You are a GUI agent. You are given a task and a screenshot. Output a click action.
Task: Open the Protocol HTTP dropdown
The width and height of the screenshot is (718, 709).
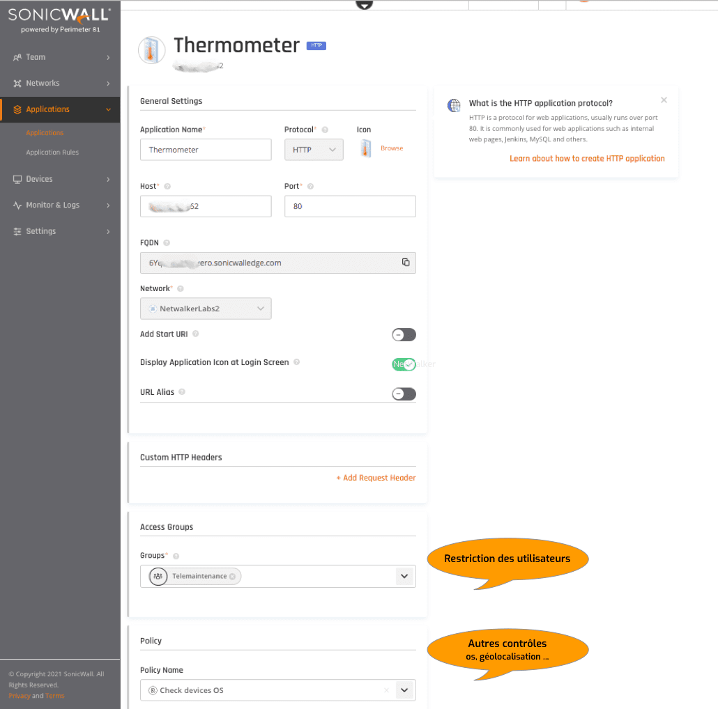314,150
